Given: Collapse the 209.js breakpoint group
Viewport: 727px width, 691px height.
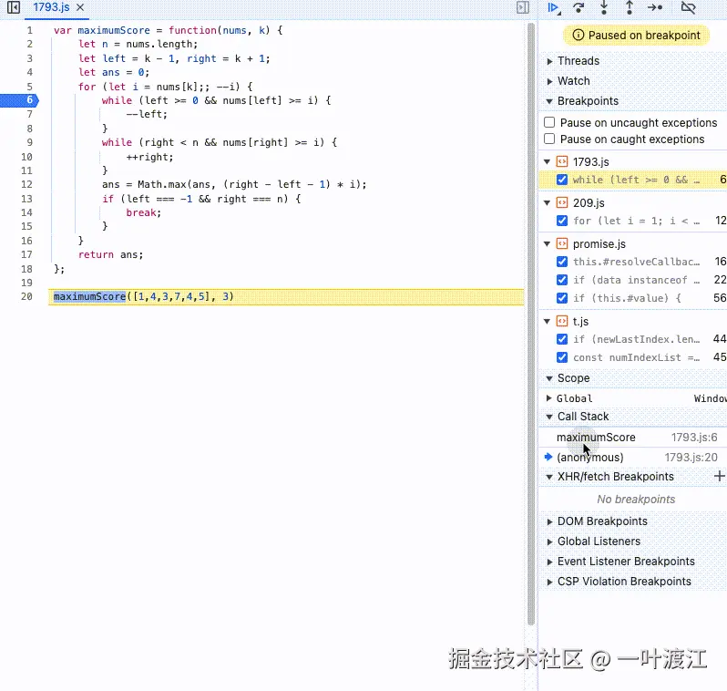Looking at the screenshot, I should coord(548,202).
